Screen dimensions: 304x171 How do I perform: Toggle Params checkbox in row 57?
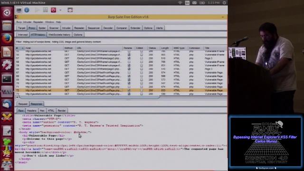[129, 58]
